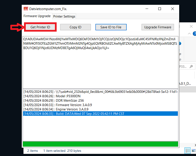196x156 pixels.
Task: Switch to large thumbnails view icon
Action: 194,151
